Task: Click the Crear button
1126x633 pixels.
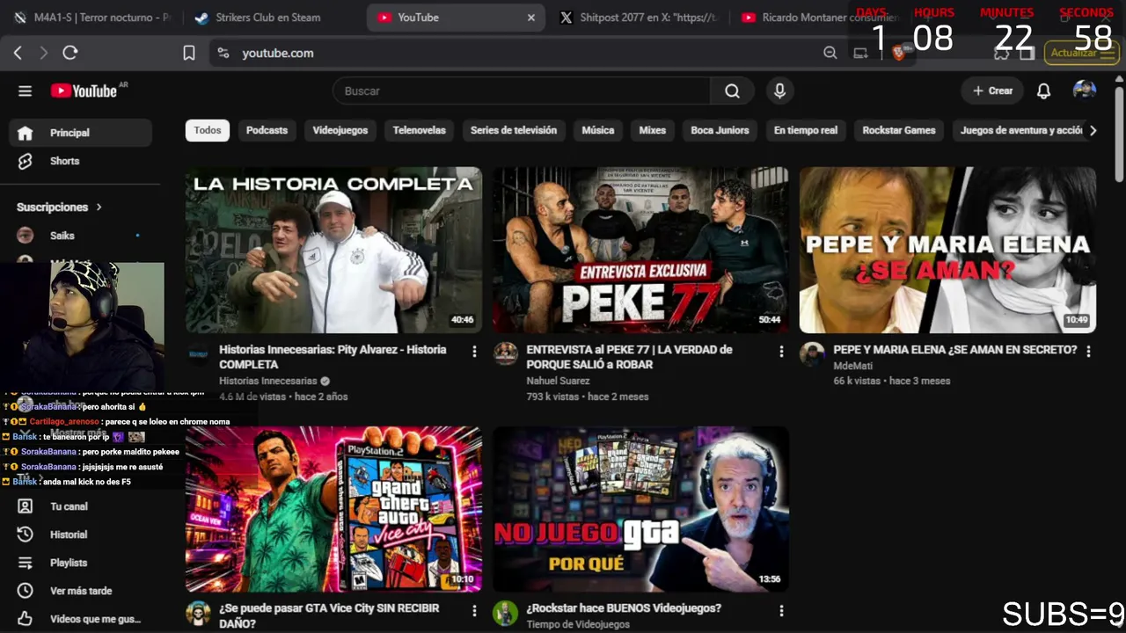Action: (x=992, y=91)
